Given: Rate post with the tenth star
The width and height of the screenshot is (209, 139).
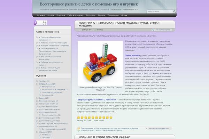Looking at the screenshot, I should click(x=111, y=117).
